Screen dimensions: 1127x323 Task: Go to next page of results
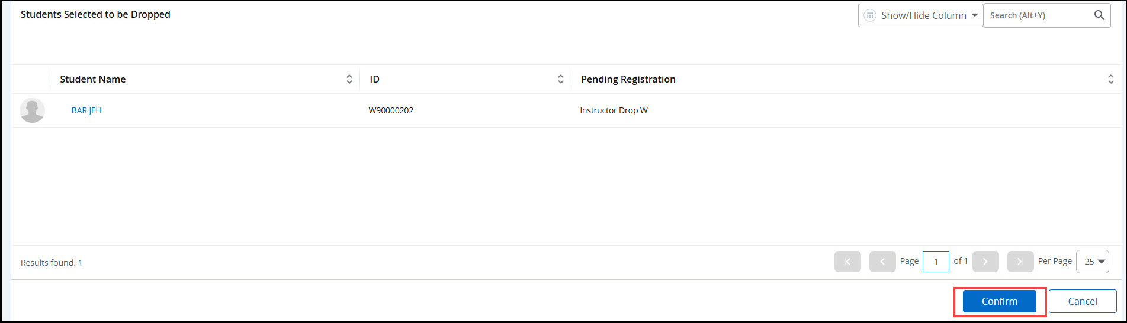click(985, 262)
